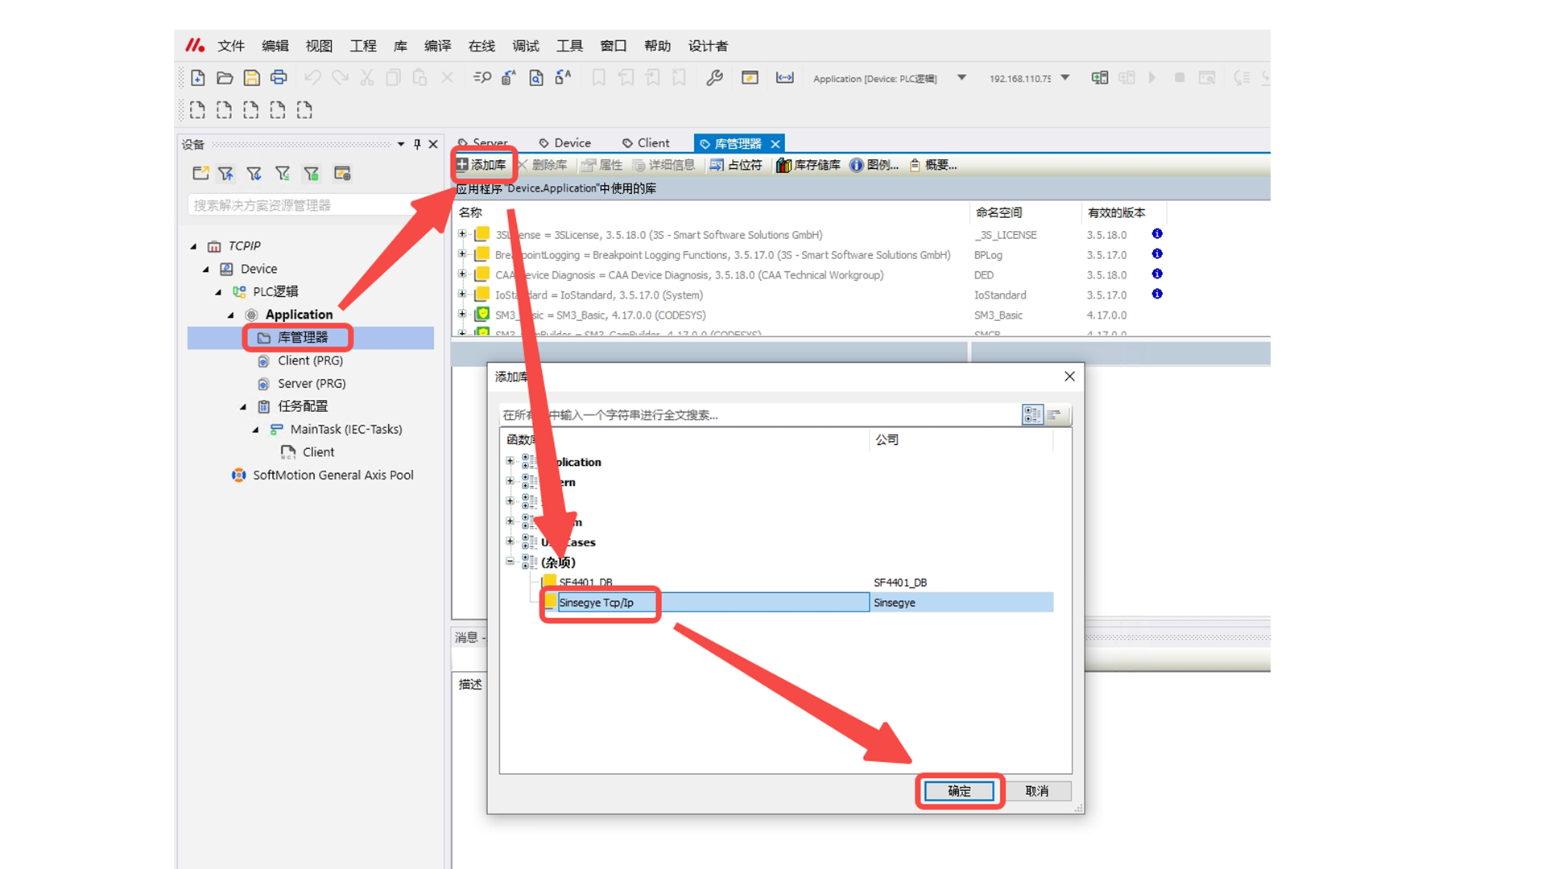Click the login to device icon
Image resolution: width=1546 pixels, height=869 pixels.
point(1099,78)
